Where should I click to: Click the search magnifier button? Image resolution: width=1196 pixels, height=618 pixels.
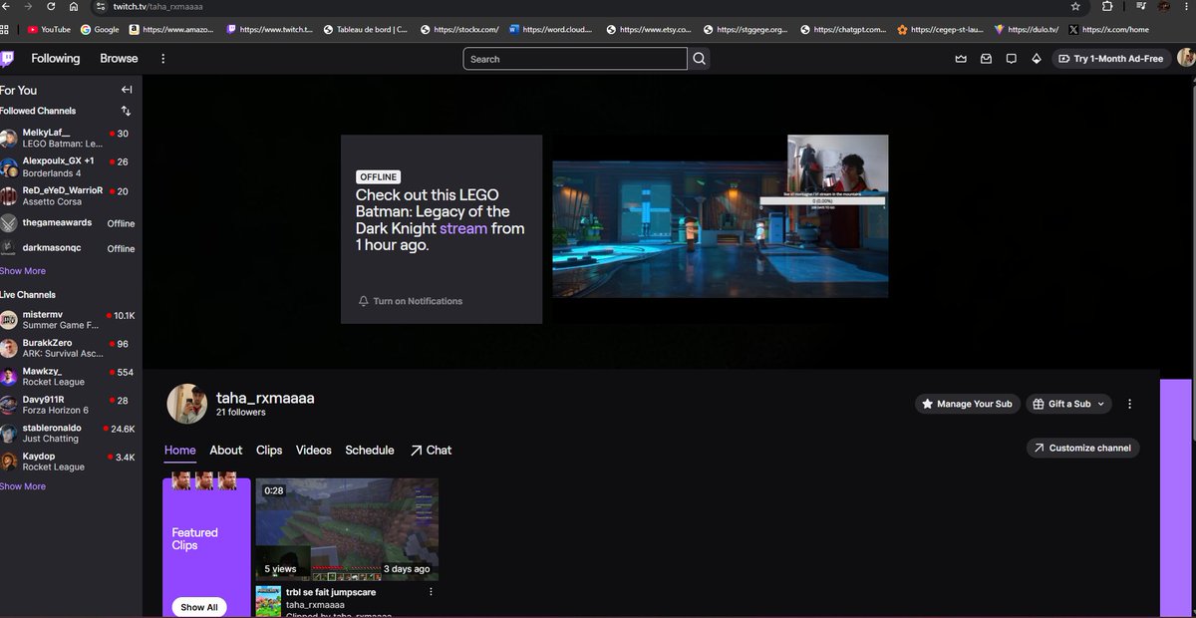[700, 59]
